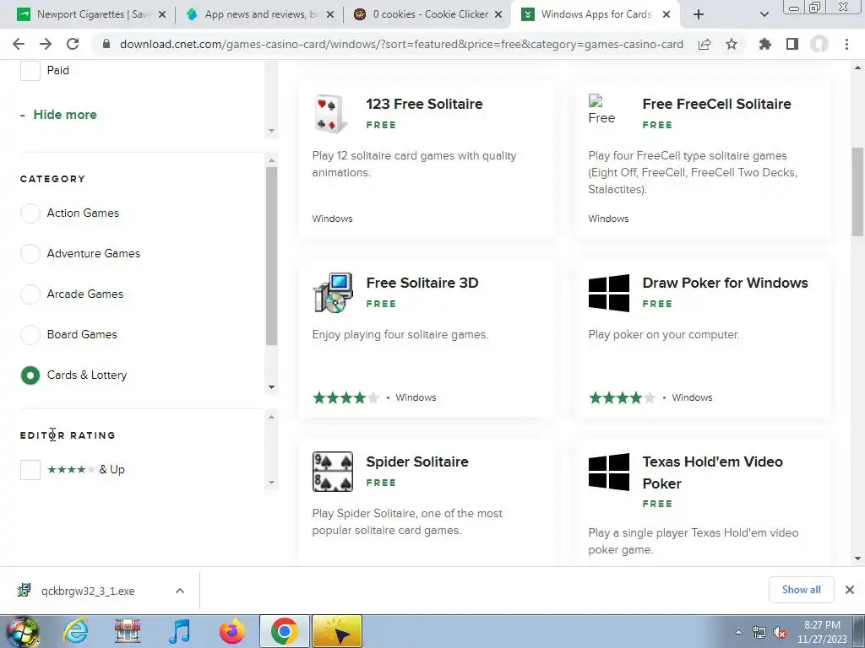Toggle the browser side panel icon
This screenshot has width=865, height=648.
(792, 44)
